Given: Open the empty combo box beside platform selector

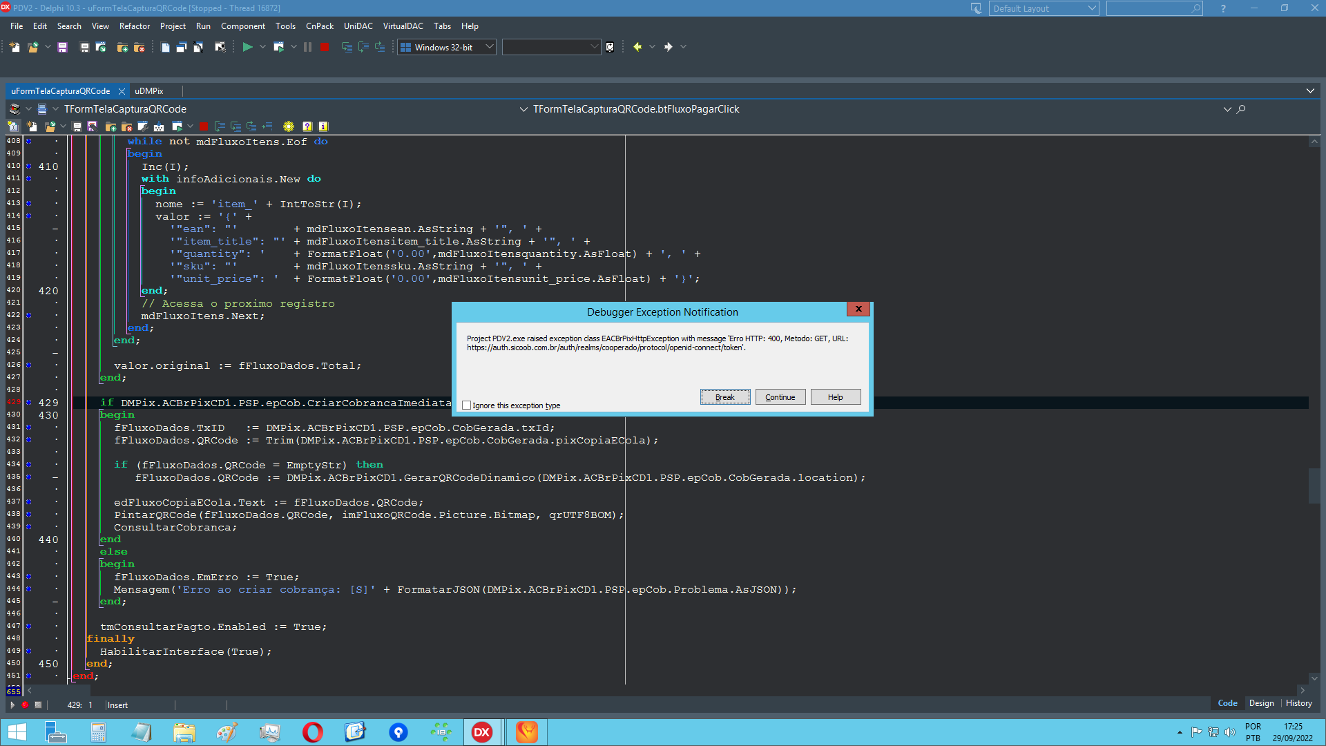Looking at the screenshot, I should (x=551, y=47).
